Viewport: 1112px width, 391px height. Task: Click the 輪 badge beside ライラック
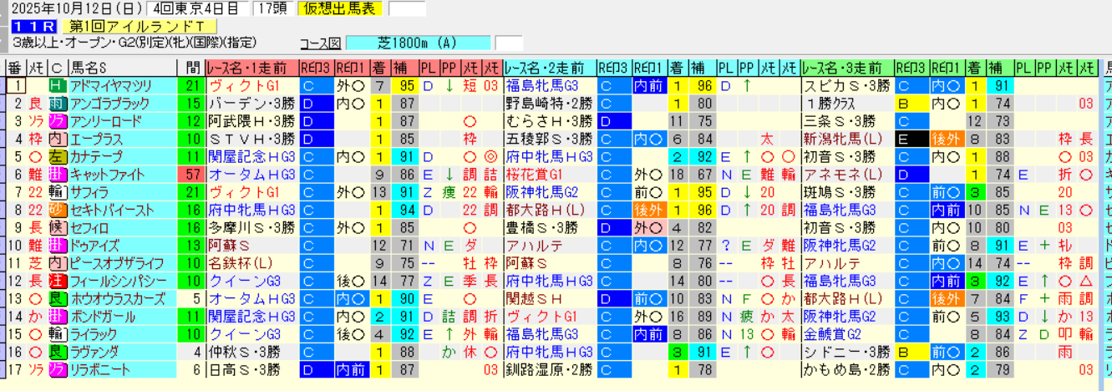click(58, 335)
